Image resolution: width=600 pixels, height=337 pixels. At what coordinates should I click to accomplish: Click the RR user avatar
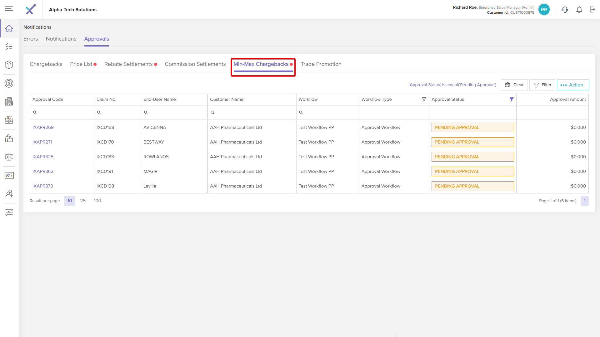544,10
